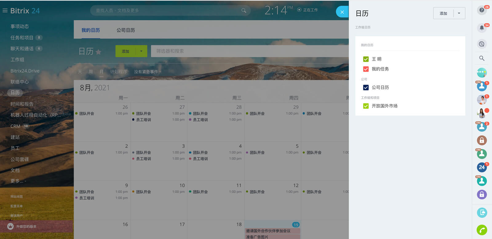Open the purple lock chat icon
Screen dimensions: 492x239
(x=482, y=194)
